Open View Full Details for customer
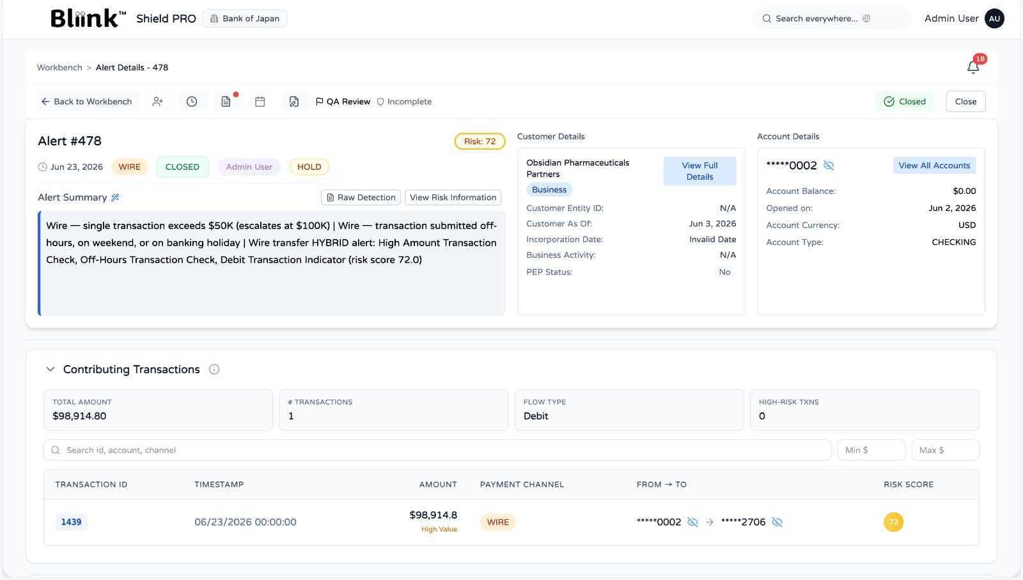Image resolution: width=1023 pixels, height=580 pixels. pyautogui.click(x=699, y=171)
